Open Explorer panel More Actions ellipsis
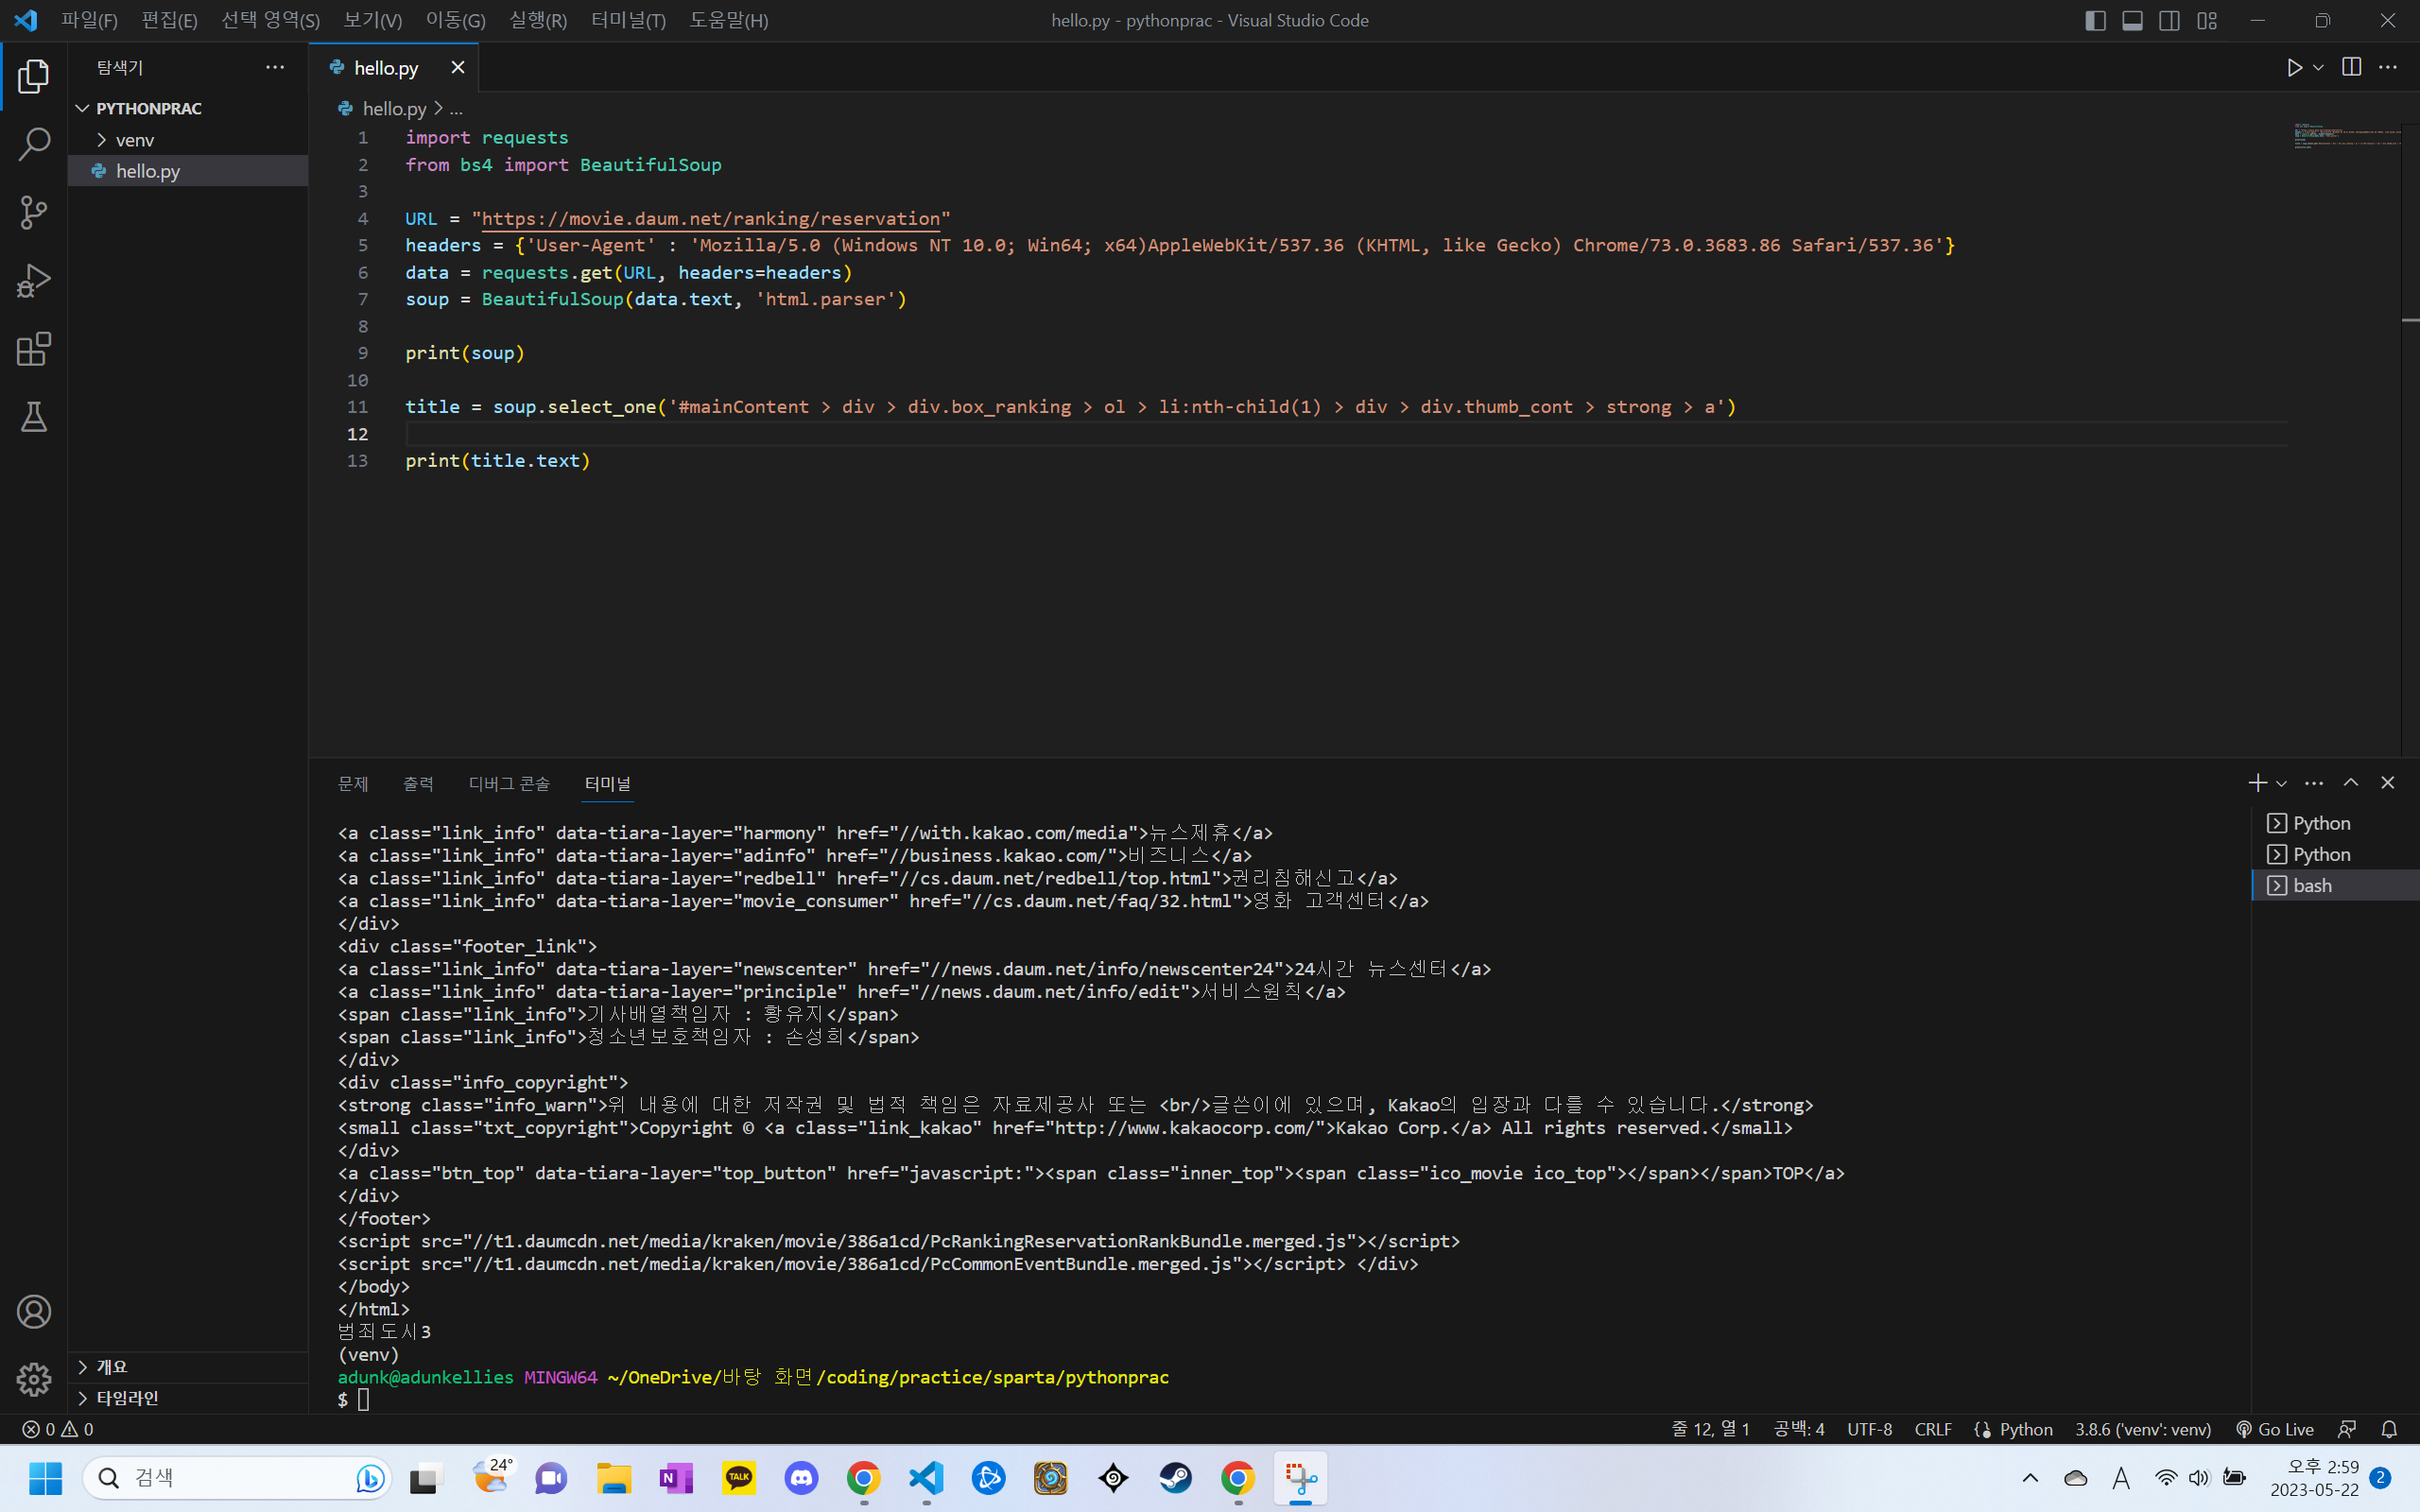2420x1512 pixels. point(275,67)
